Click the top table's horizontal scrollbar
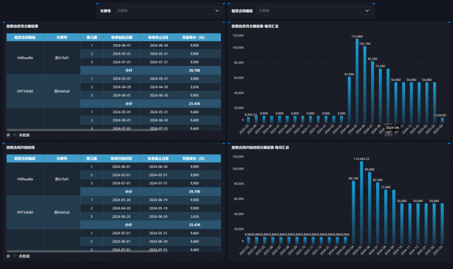This screenshot has height=269, width=453. [88, 130]
